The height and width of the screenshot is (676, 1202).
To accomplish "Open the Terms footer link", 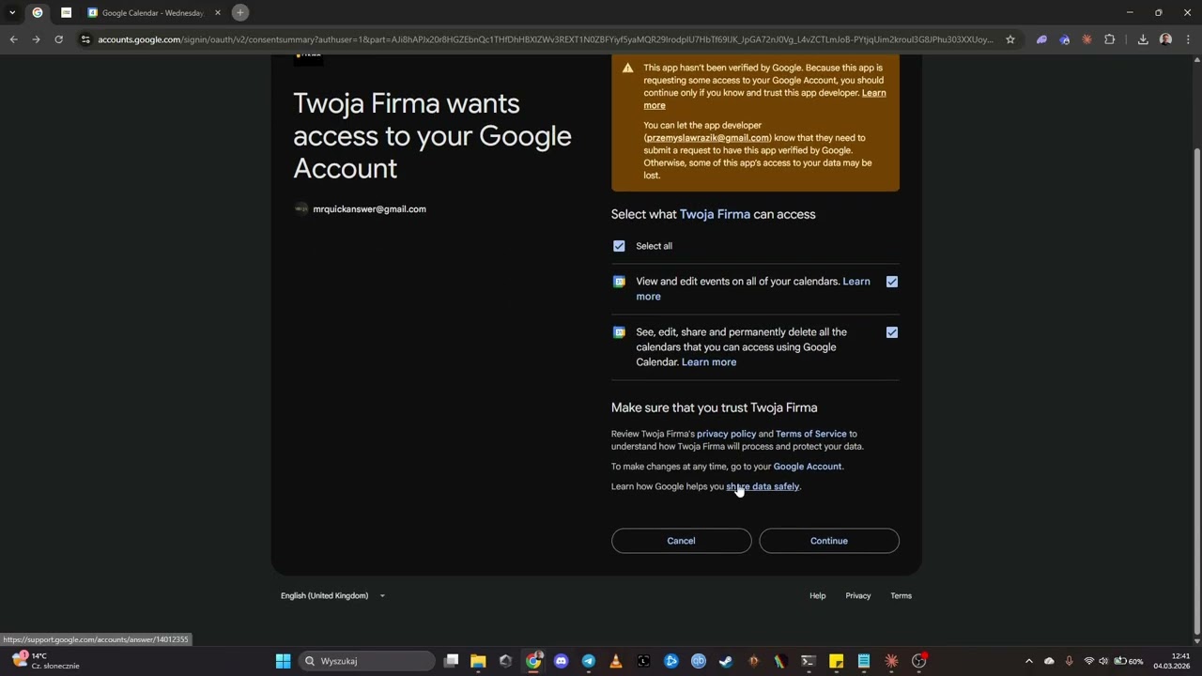I will [901, 595].
